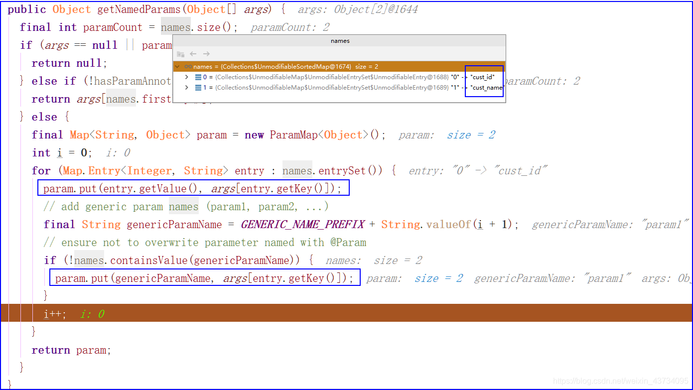Viewport: 693px width, 390px height.
Task: Click names.entrySet() call in for loop
Action: (x=332, y=171)
